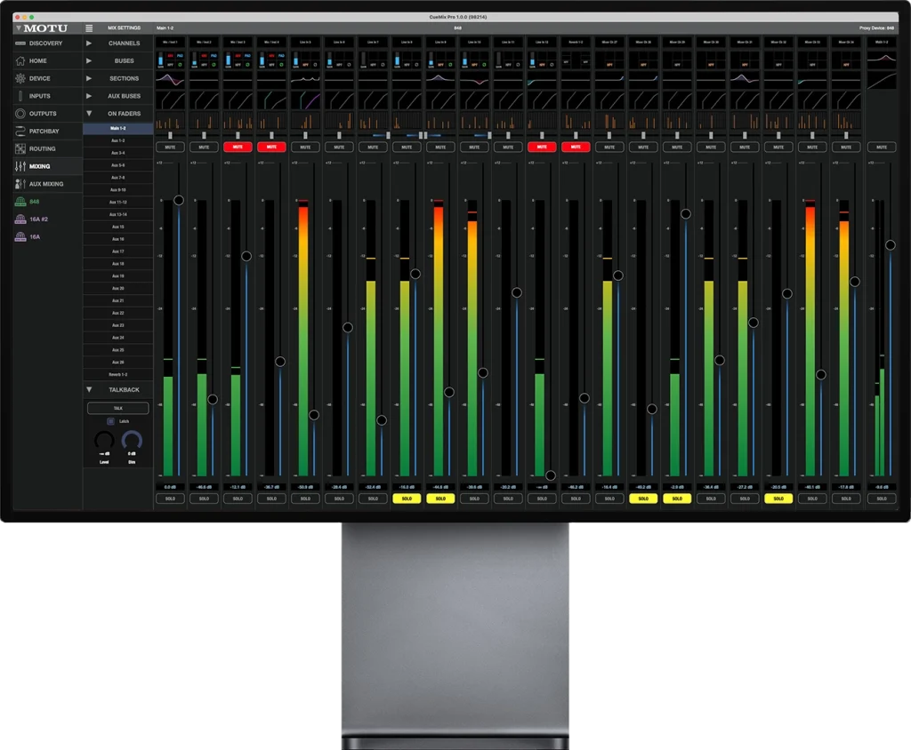Expand the Channels section

(89, 44)
